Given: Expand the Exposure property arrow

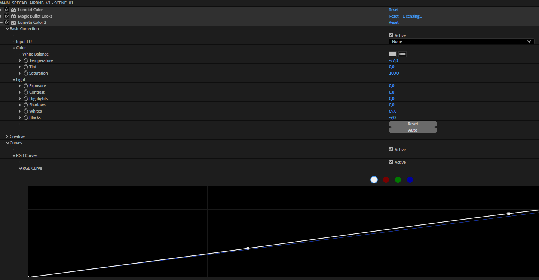Looking at the screenshot, I should tap(20, 86).
